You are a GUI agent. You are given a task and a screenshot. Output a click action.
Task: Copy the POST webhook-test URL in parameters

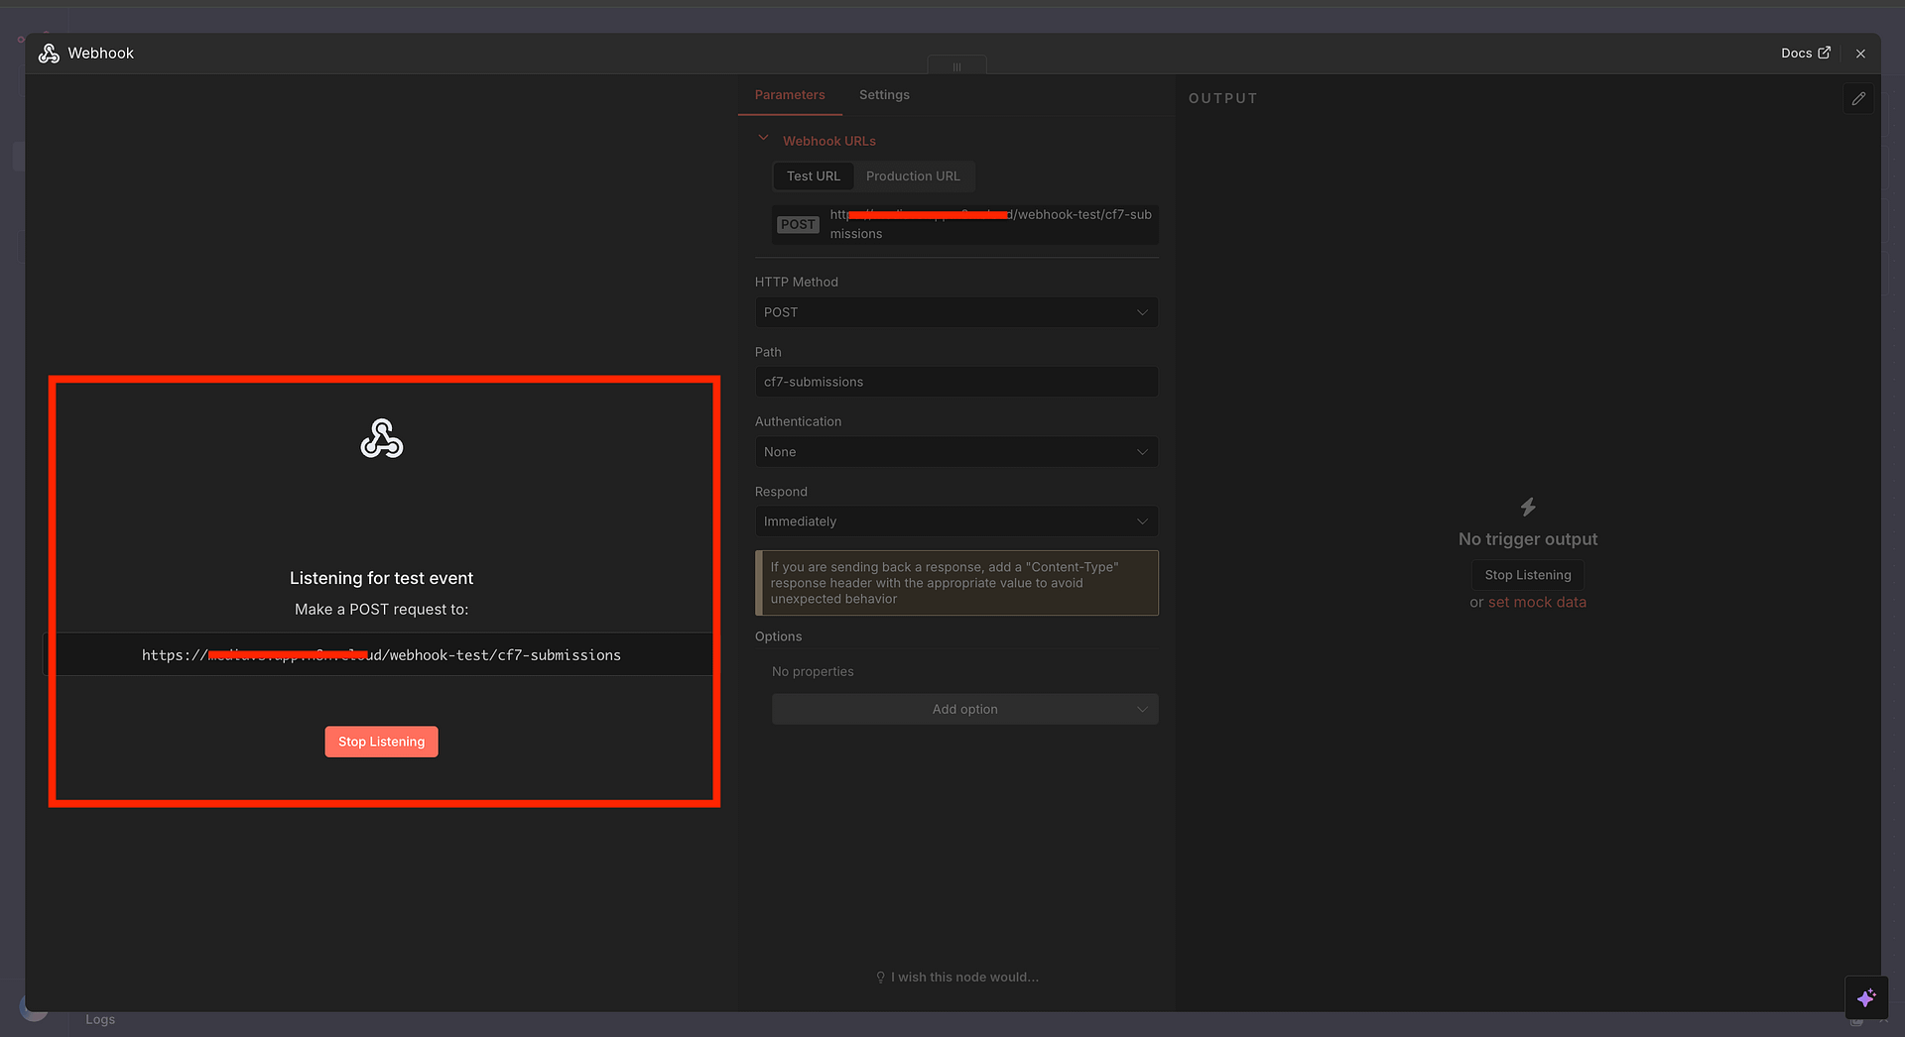(x=964, y=224)
